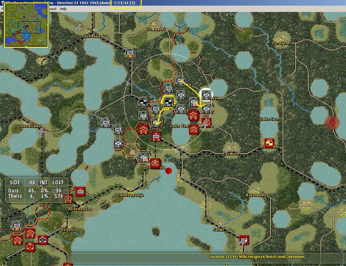Select the grey III 2-4 engineer regiment
This screenshot has height=266, width=346.
point(144,116)
